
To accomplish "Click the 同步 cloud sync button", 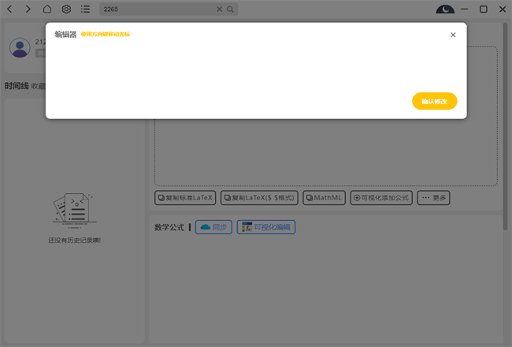I will coord(213,227).
